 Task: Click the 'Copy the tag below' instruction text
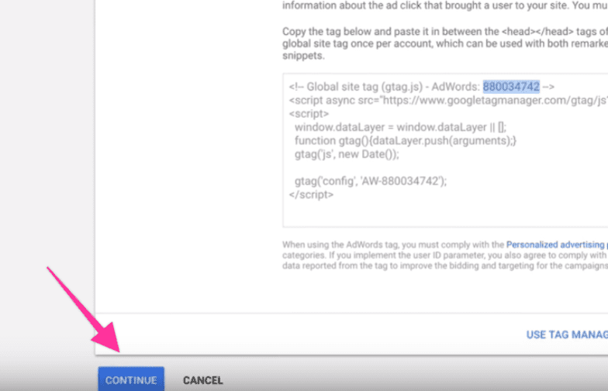tap(445, 43)
